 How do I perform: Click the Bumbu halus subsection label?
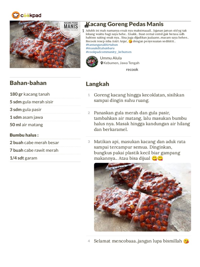click(24, 135)
